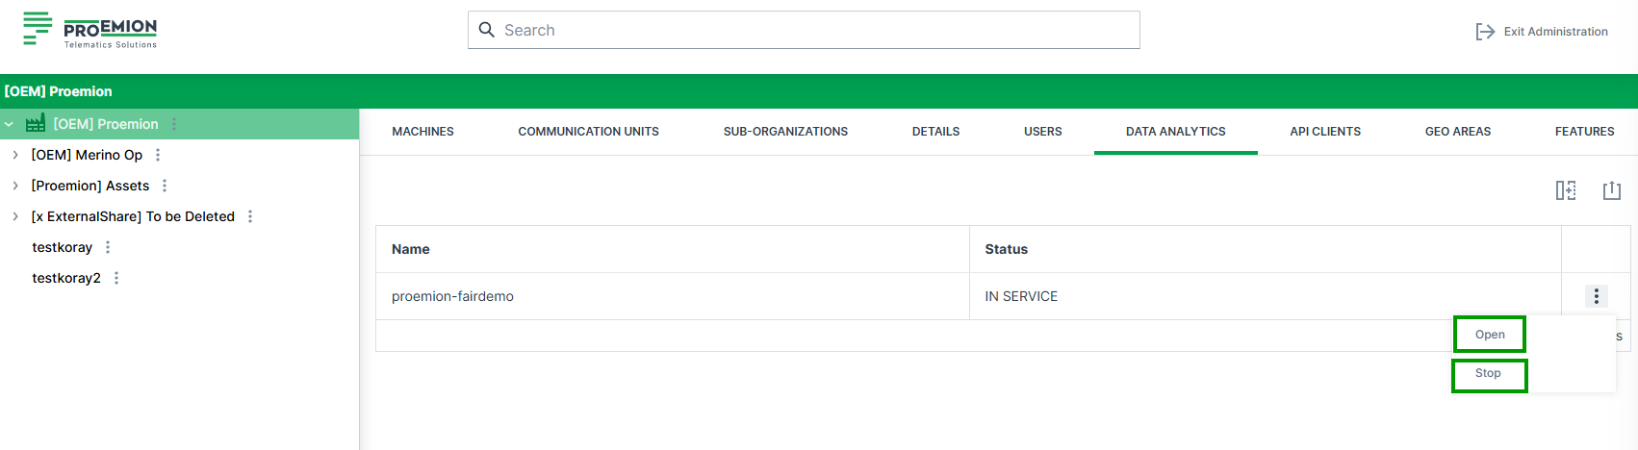Image resolution: width=1638 pixels, height=450 pixels.
Task: Open the proemion-fairdemo row kebab menu
Action: tap(1596, 296)
